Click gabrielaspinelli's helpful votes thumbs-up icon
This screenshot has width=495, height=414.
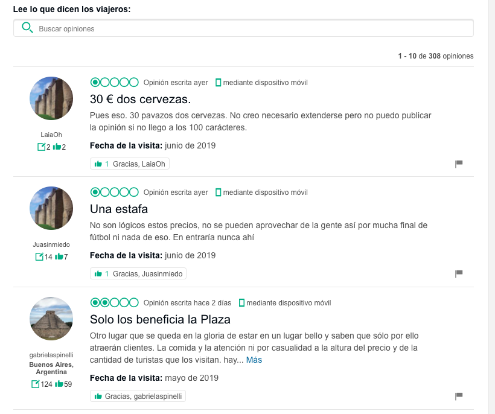tap(59, 384)
